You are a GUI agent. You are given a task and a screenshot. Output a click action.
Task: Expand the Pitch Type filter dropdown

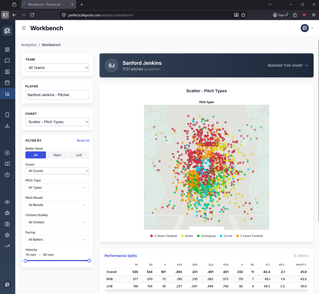coord(57,187)
